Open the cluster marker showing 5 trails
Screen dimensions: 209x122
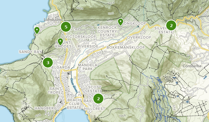click(x=66, y=27)
